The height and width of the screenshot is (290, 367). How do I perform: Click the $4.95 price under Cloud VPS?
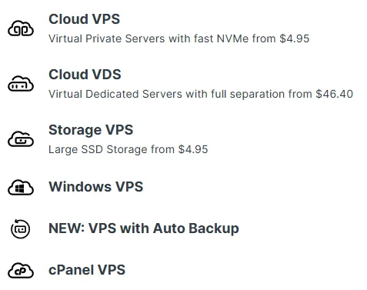(295, 38)
